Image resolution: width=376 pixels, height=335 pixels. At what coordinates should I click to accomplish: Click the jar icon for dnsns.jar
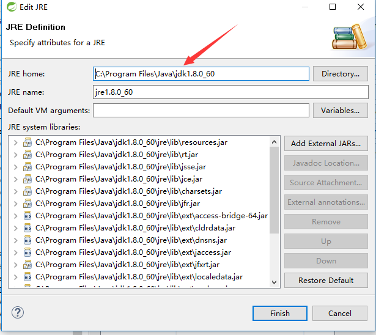click(28, 240)
